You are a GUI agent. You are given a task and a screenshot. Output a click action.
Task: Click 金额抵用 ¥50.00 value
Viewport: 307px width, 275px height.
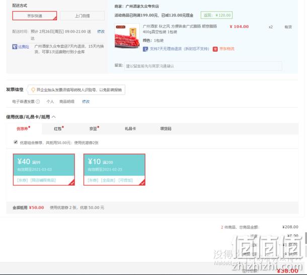(36, 207)
